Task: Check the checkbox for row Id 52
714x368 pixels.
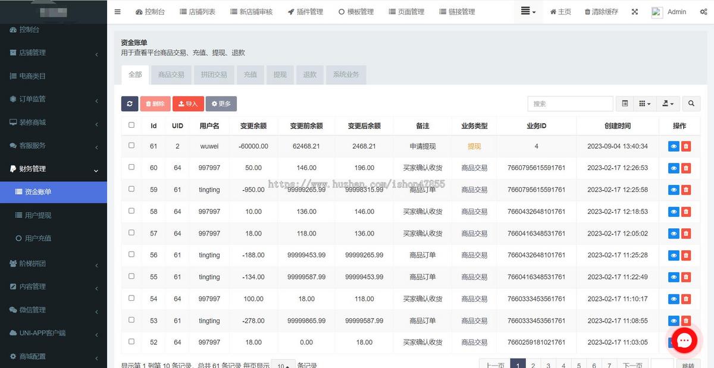Action: (131, 342)
